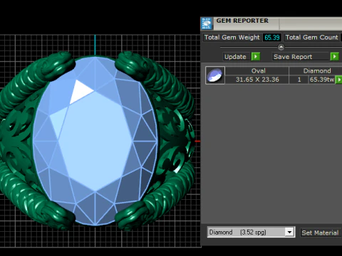
Task: Click the Set Material button
Action: pyautogui.click(x=320, y=233)
